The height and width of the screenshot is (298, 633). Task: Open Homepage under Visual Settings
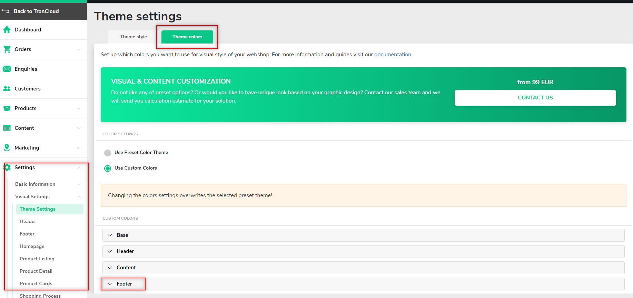click(x=32, y=247)
